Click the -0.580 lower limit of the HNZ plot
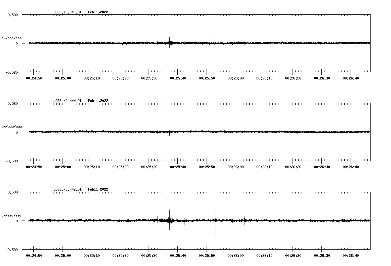This screenshot has width=391, height=266. [12, 250]
